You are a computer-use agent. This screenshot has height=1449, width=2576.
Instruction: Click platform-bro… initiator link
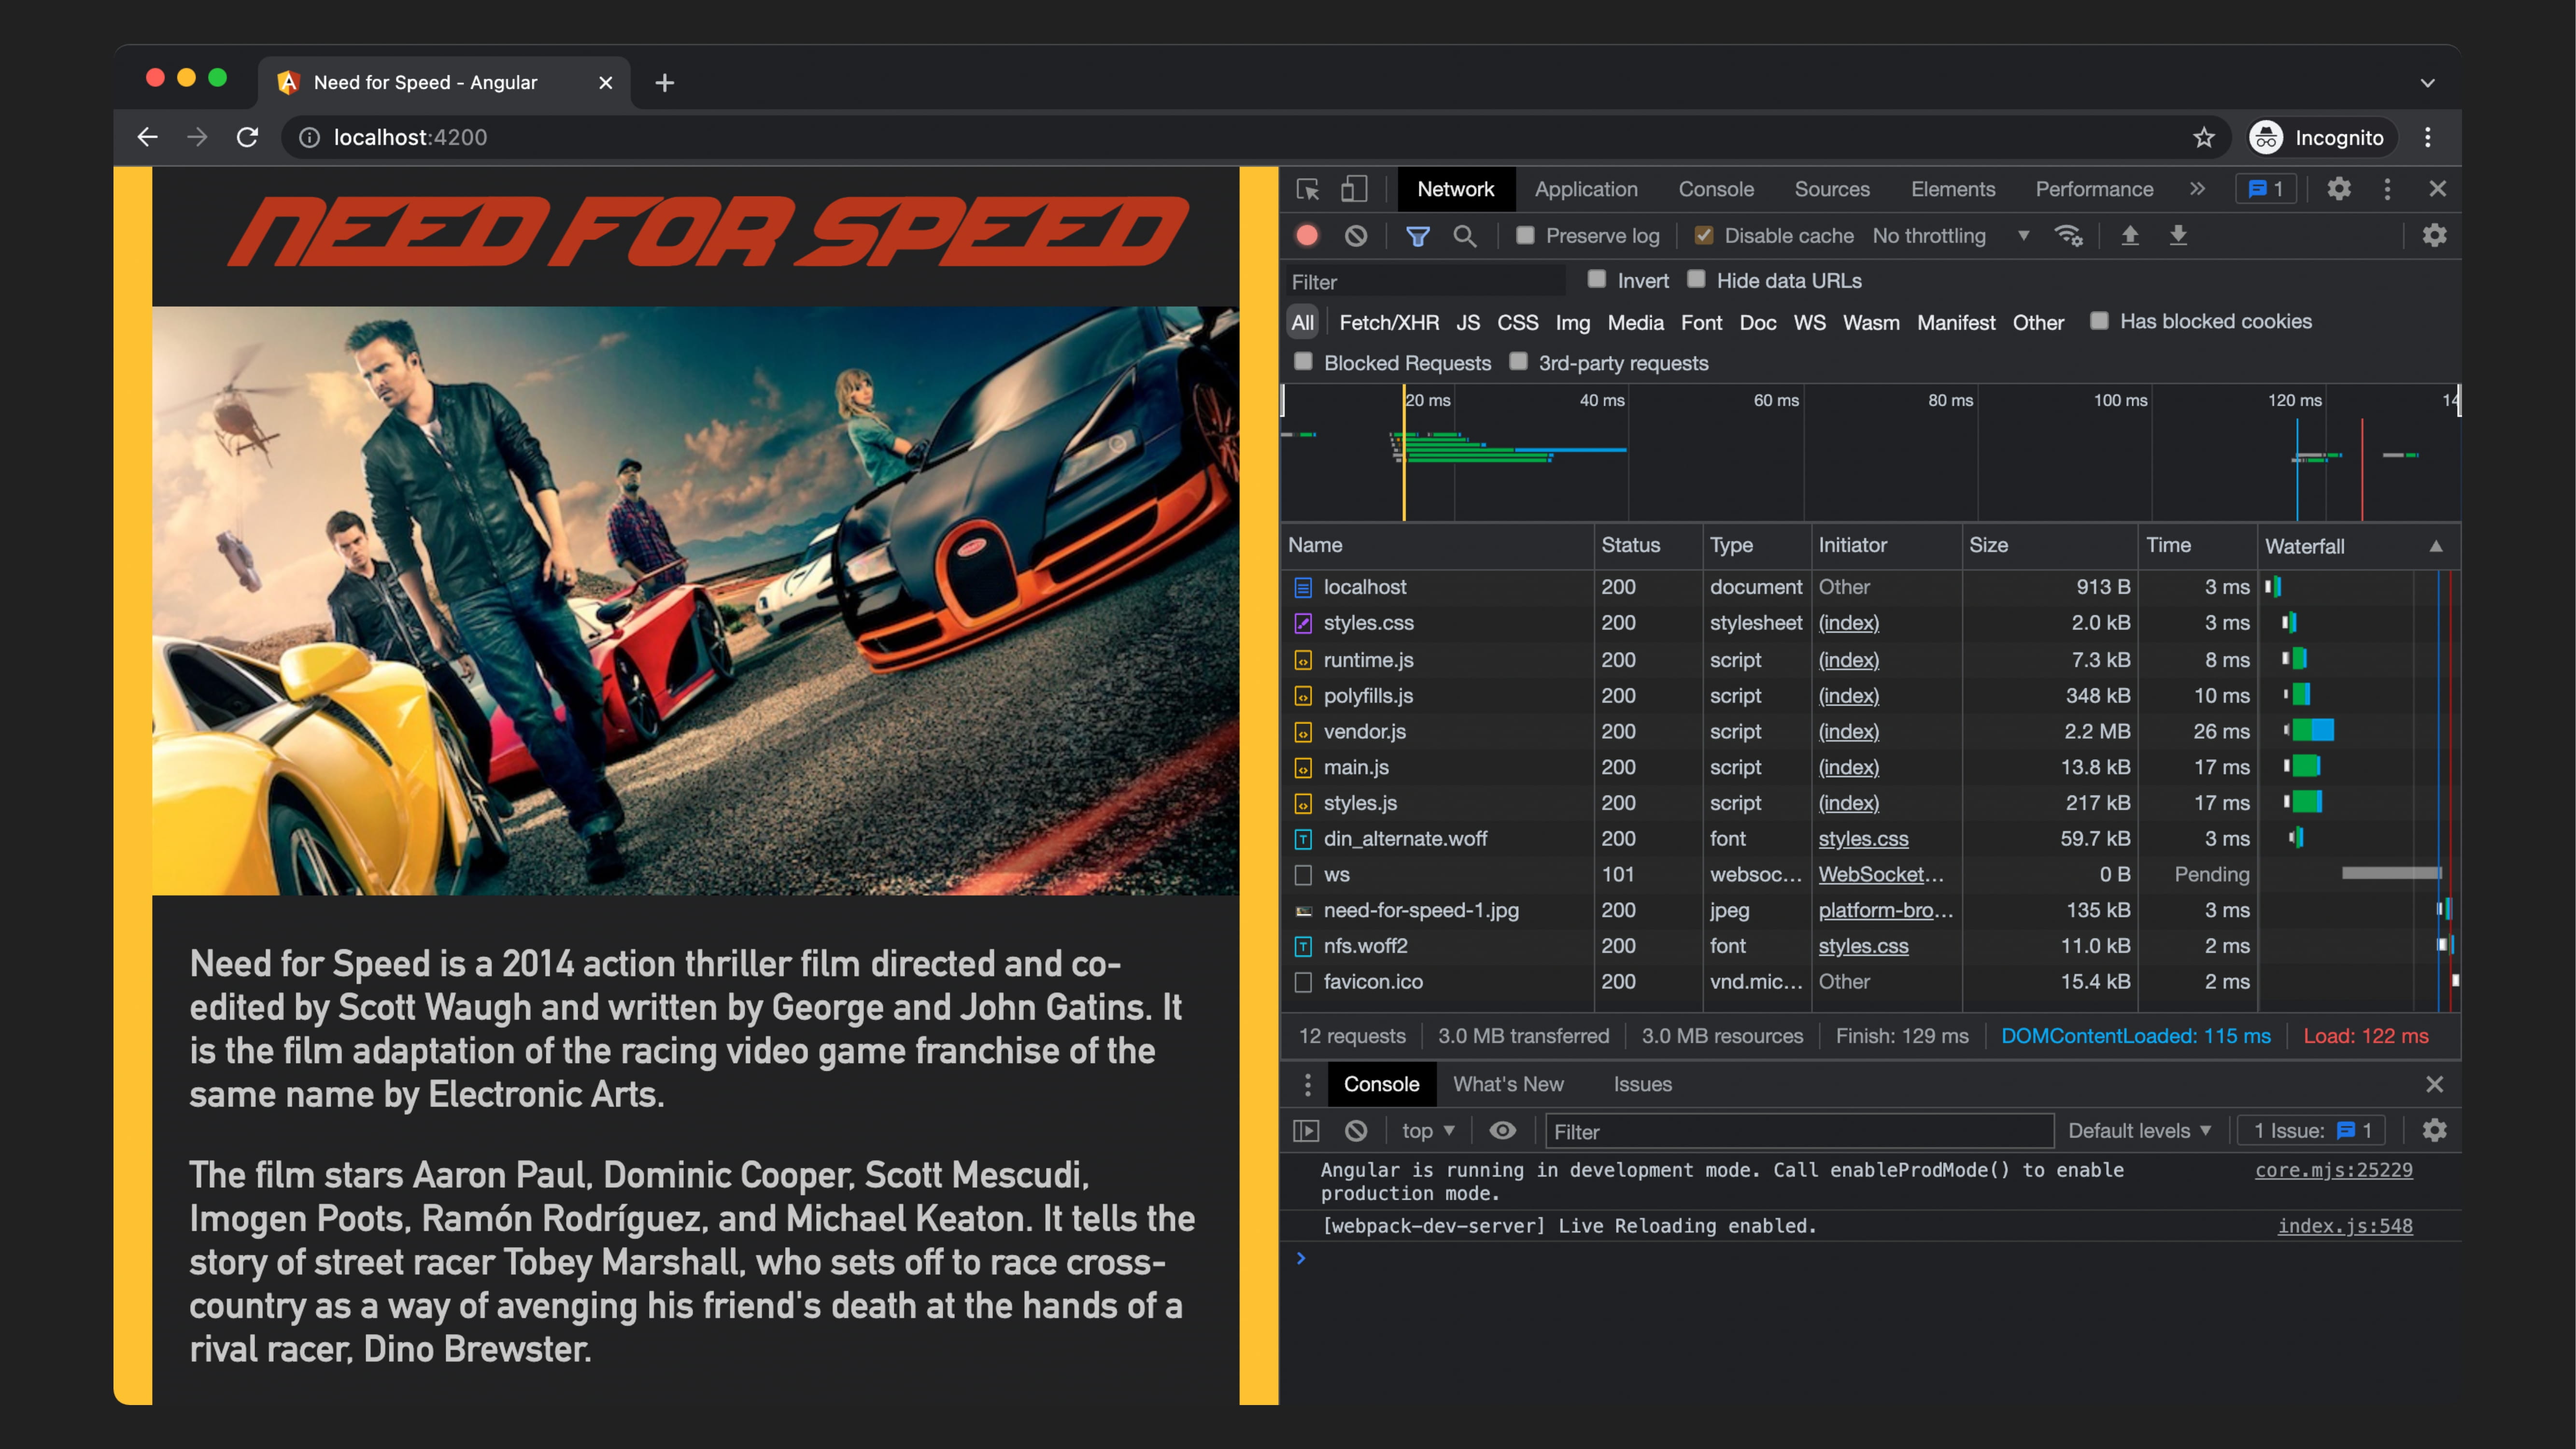coord(1885,910)
